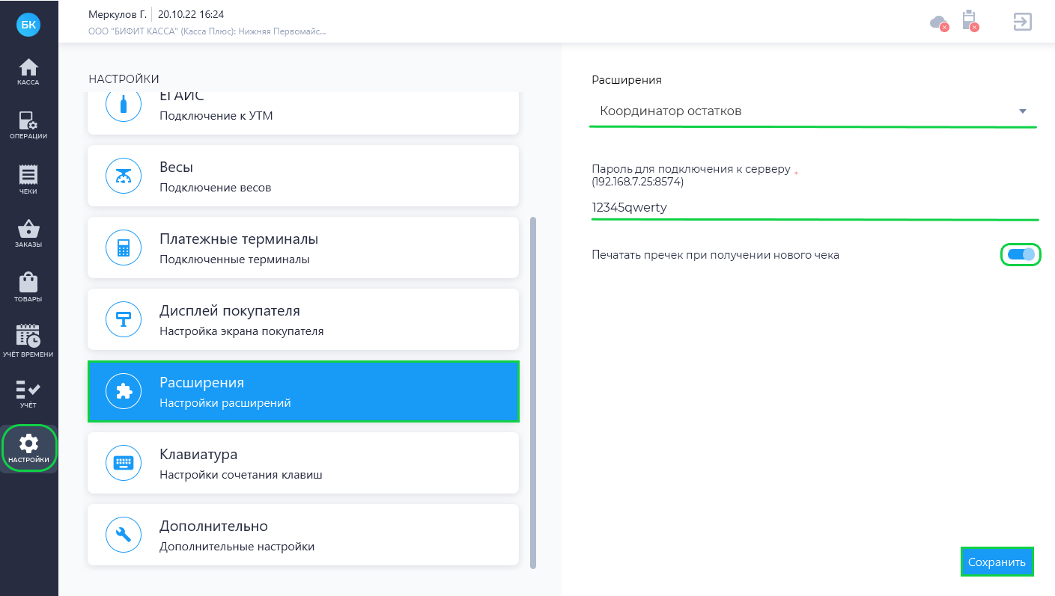Open the Учёт checklist section

pos(28,395)
